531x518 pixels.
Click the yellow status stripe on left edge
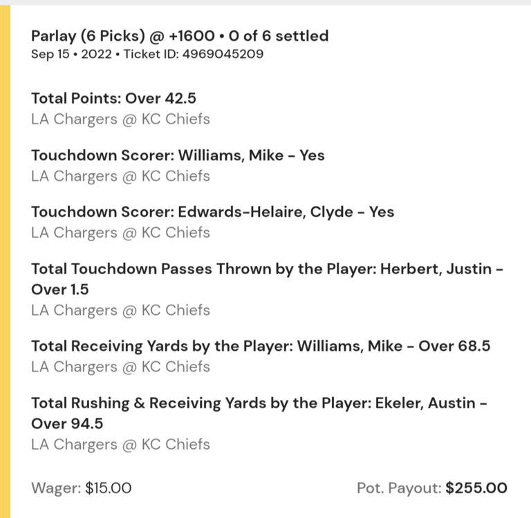pyautogui.click(x=5, y=259)
